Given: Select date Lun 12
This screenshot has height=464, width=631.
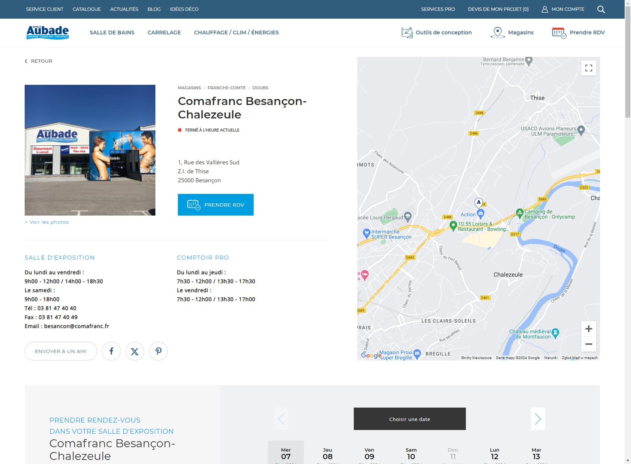Looking at the screenshot, I should (495, 453).
